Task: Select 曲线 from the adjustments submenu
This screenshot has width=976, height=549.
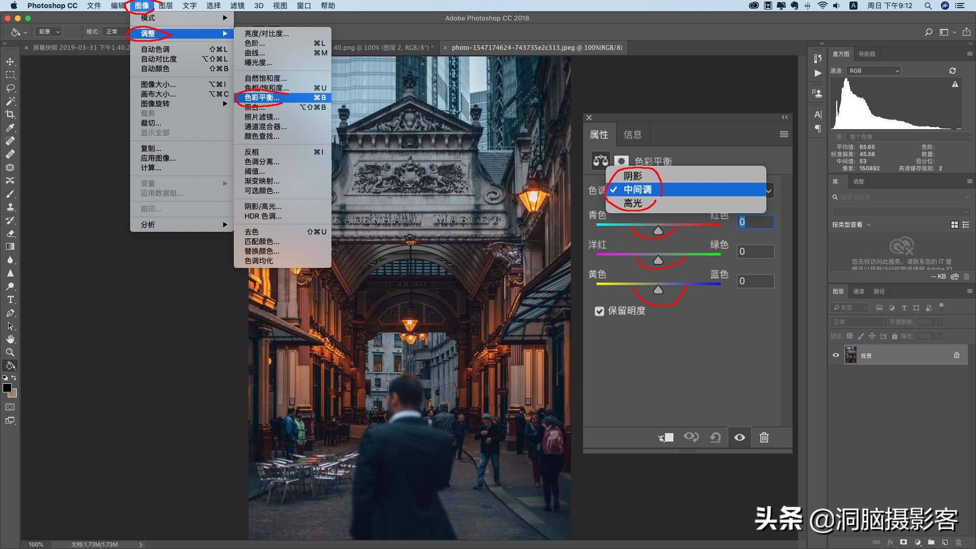Action: point(283,53)
